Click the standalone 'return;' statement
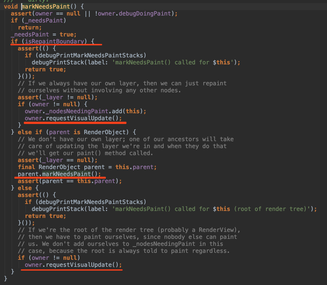The width and height of the screenshot is (327, 285). [x=30, y=27]
